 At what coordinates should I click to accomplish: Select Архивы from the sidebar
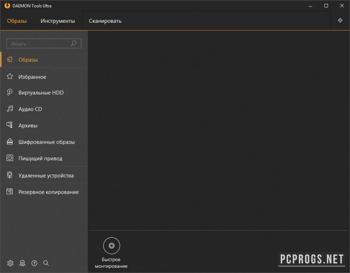pos(28,126)
